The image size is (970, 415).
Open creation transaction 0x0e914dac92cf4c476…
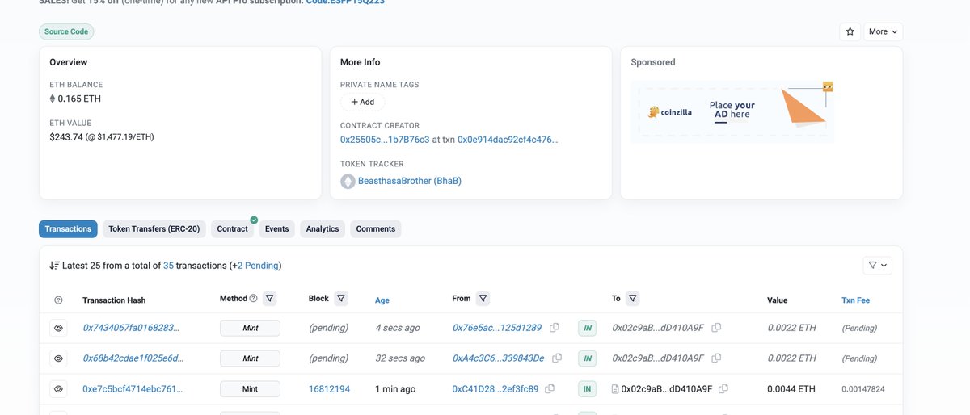508,140
